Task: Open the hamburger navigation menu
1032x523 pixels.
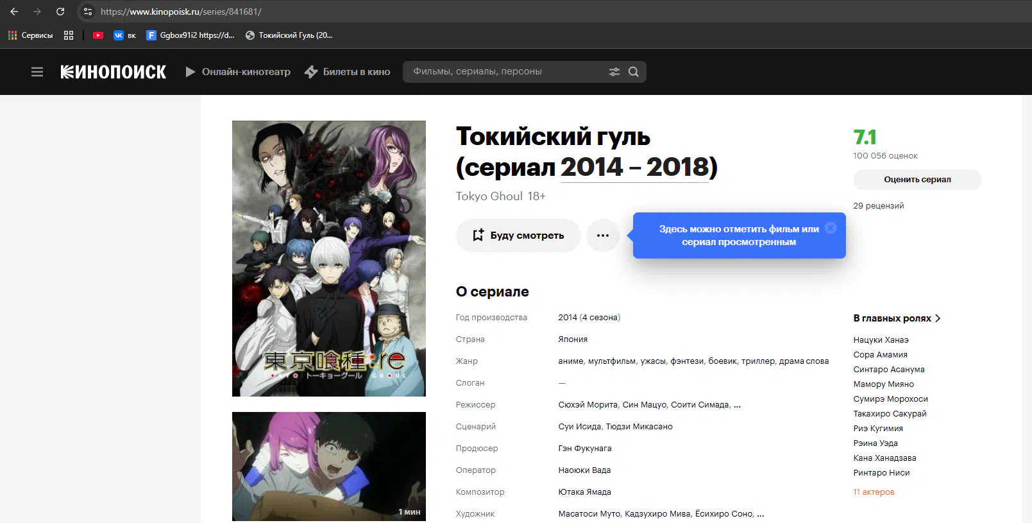Action: [x=37, y=72]
